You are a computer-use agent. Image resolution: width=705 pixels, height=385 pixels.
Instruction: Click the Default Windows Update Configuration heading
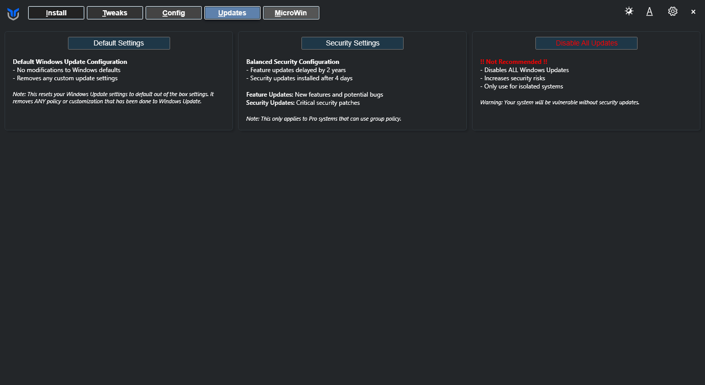point(70,62)
